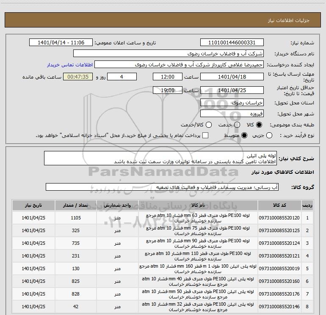Viewport: 326px width, 315px height.
Task: Click the goods group field
Action: point(162,187)
